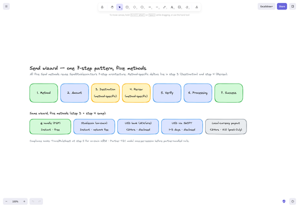
Task: Select the '3. Destination' yellow box
Action: [105, 93]
